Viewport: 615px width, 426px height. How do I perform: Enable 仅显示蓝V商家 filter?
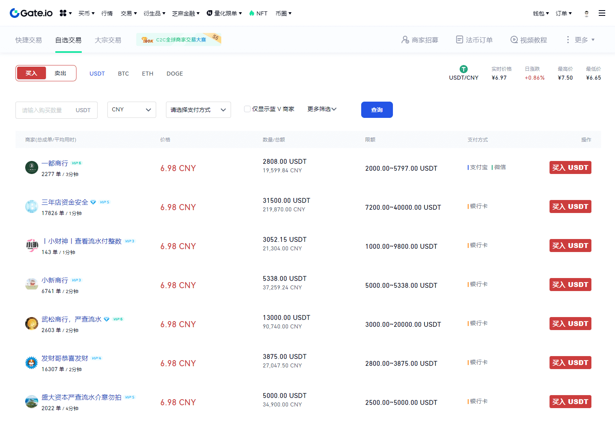click(x=247, y=109)
